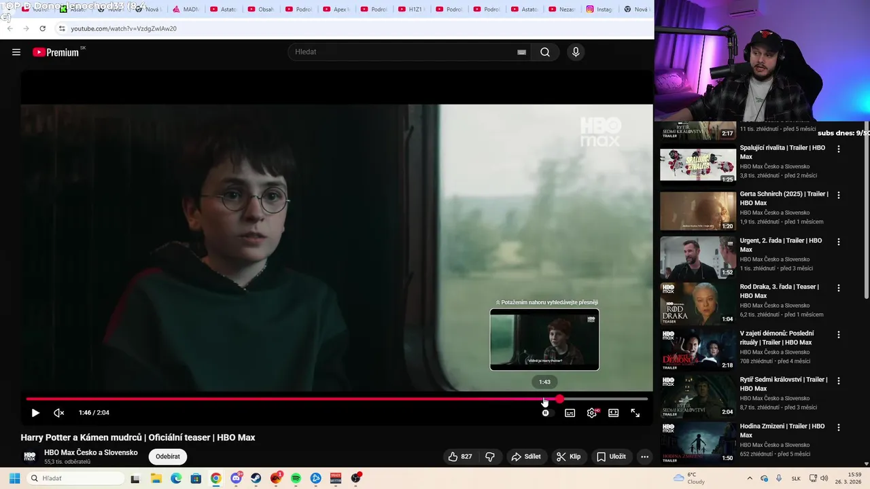Share the video via Sdílet

pos(526,457)
